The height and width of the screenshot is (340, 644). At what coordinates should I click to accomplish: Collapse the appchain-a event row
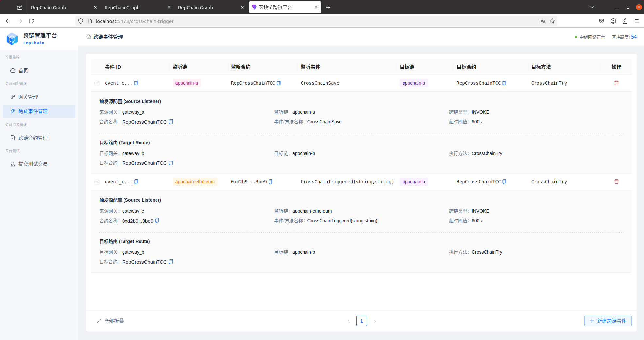click(97, 83)
